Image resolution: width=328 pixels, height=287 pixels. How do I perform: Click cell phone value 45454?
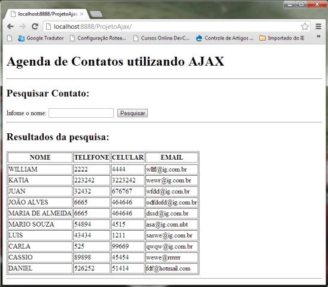120,257
